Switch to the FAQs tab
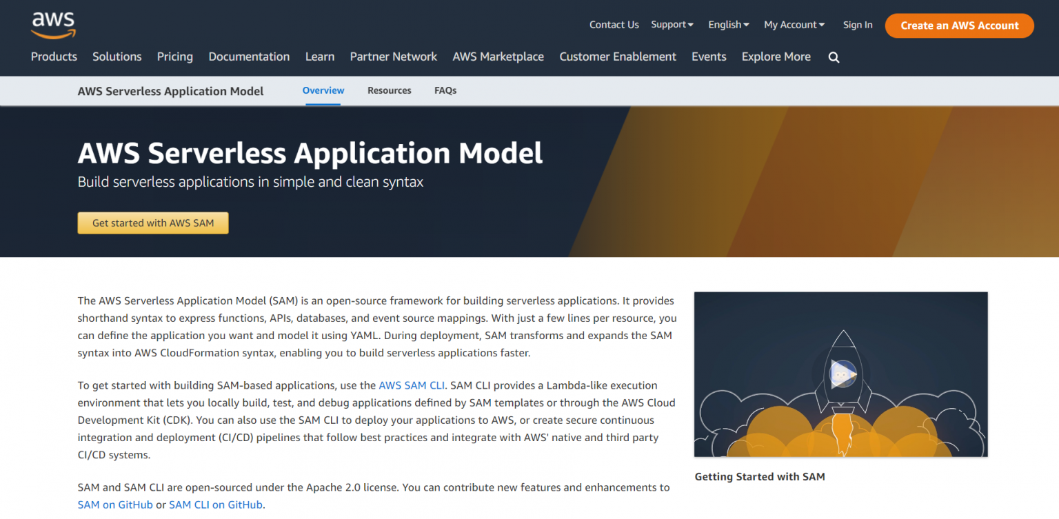This screenshot has width=1059, height=519. pyautogui.click(x=445, y=90)
